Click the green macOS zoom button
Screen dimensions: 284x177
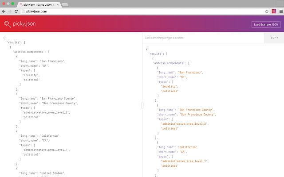(x=12, y=4)
